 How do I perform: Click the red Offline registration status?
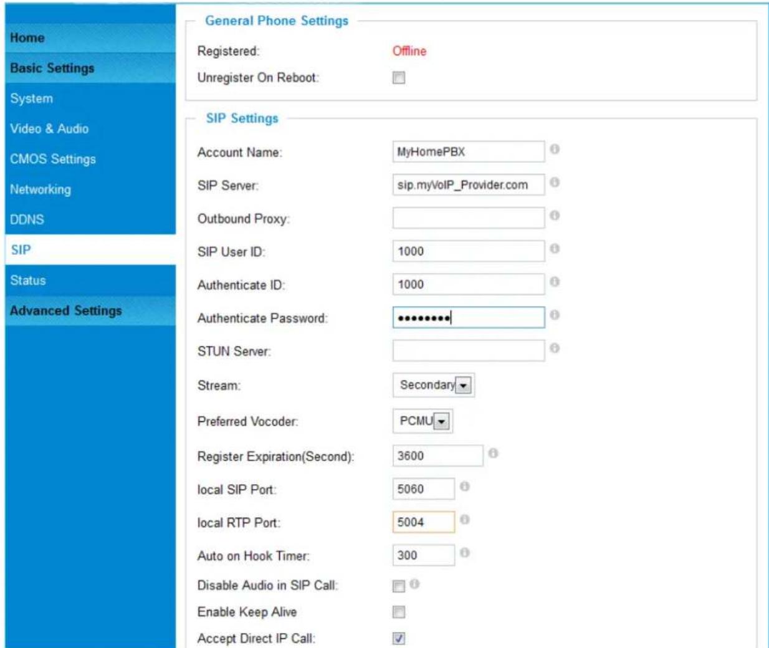[409, 51]
